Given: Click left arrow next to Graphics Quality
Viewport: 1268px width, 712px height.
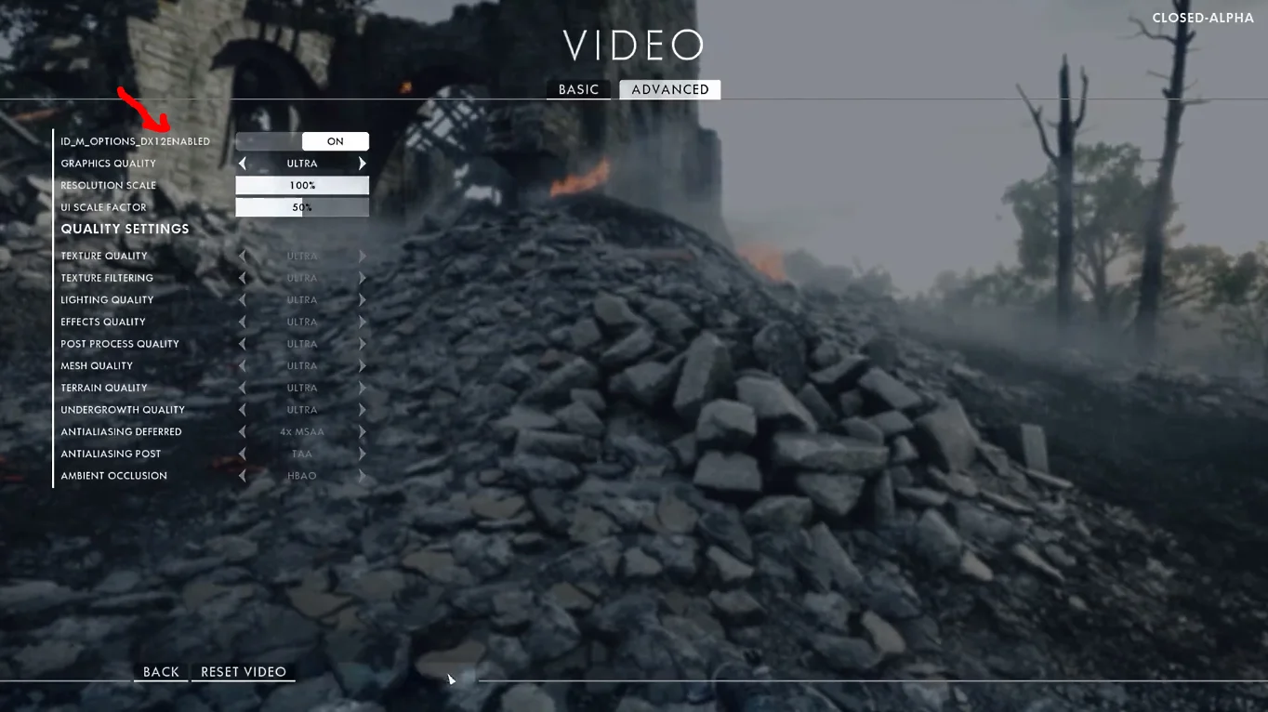Looking at the screenshot, I should click(x=243, y=164).
